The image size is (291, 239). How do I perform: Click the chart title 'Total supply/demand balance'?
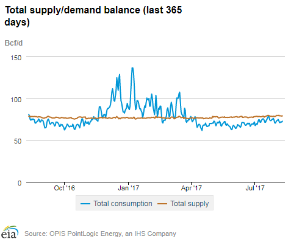click(72, 10)
